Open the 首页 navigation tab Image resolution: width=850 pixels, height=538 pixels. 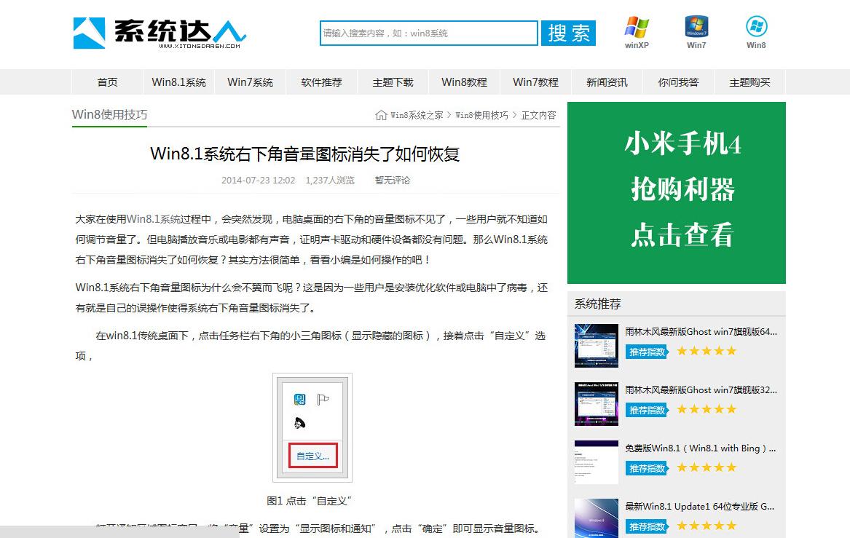click(x=107, y=82)
